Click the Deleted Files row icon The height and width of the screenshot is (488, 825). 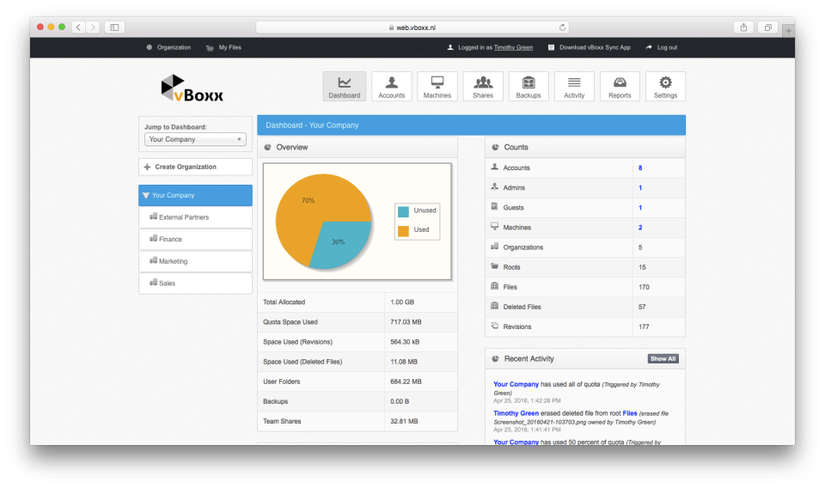(x=495, y=306)
